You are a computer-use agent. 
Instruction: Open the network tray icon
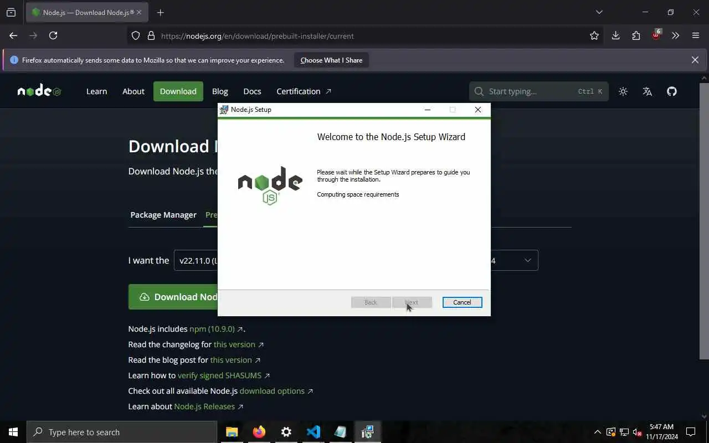[624, 432]
